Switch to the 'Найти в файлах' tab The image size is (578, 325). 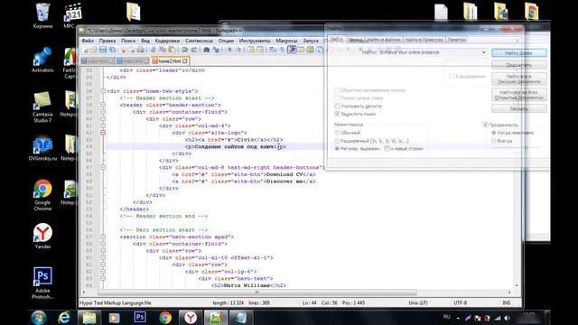pyautogui.click(x=384, y=40)
